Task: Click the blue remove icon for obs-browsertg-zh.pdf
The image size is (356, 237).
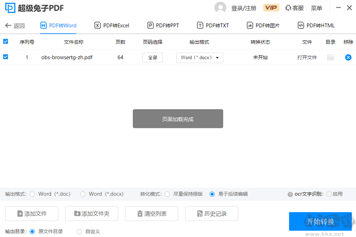Action: point(348,57)
